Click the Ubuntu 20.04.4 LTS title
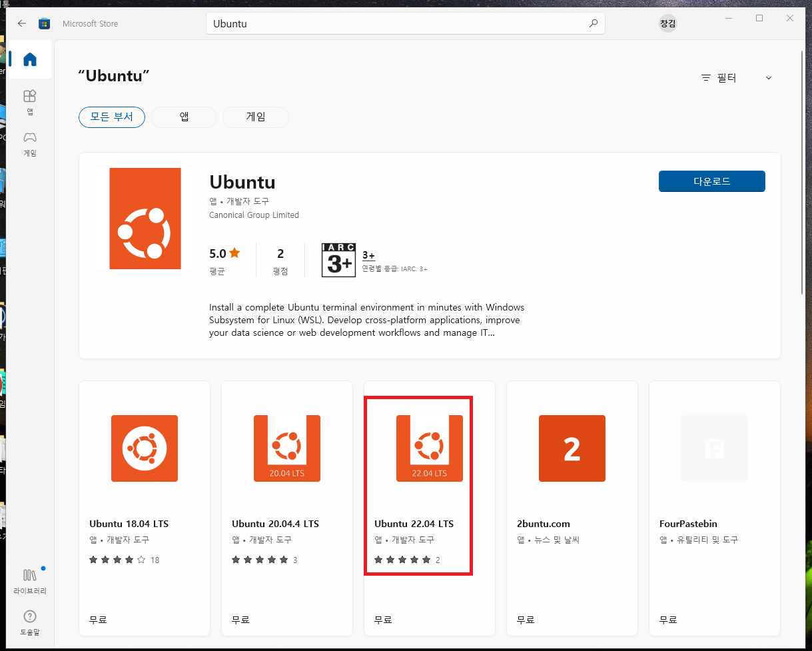The image size is (812, 651). (x=275, y=524)
